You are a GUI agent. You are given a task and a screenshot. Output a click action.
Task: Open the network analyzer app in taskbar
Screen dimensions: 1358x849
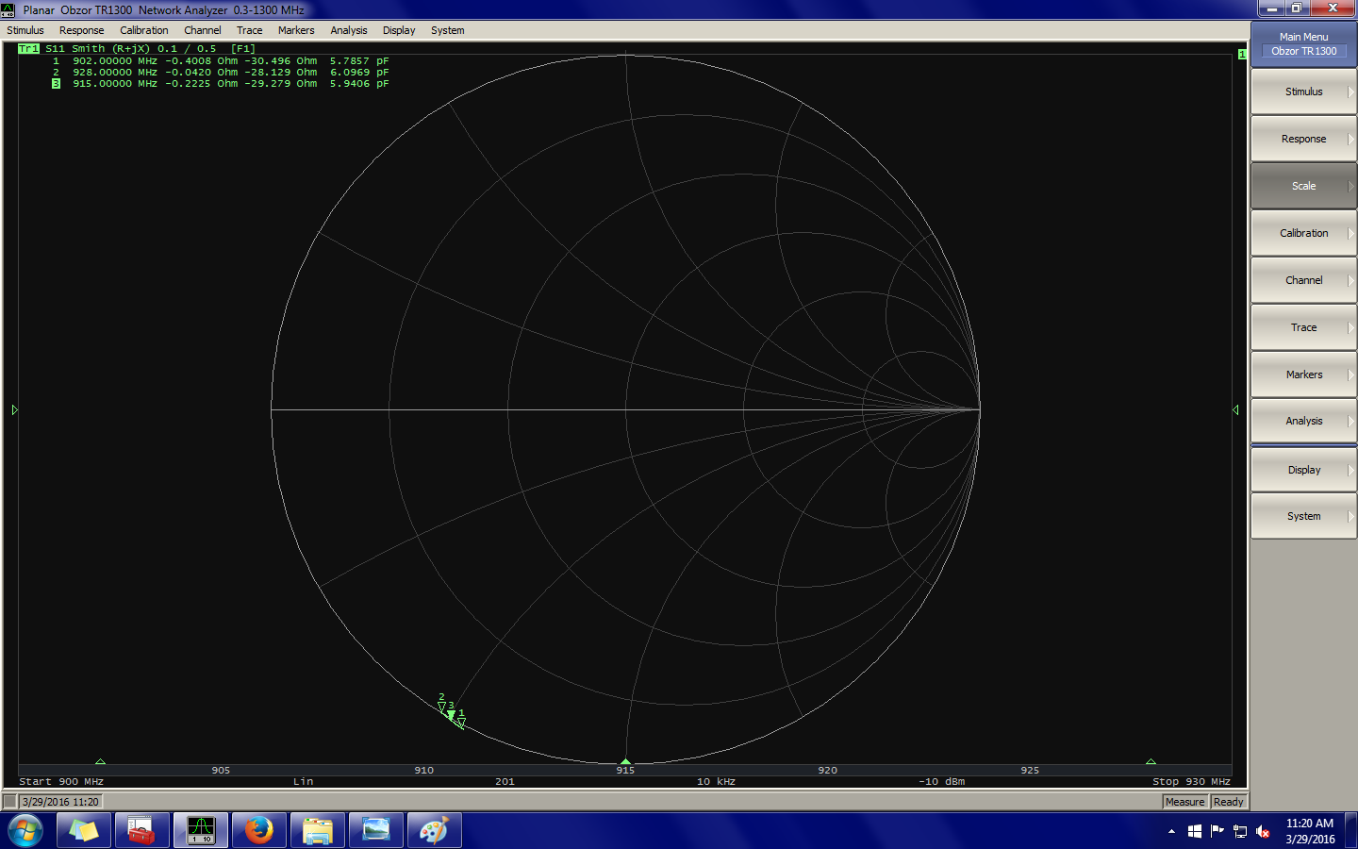tap(201, 830)
